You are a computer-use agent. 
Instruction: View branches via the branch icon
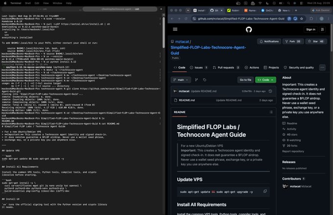click(x=196, y=80)
